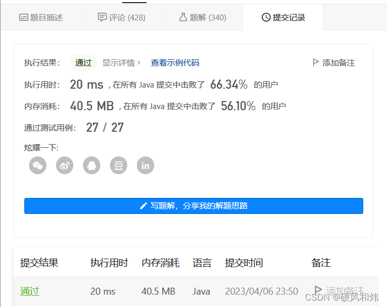
Task: Click the 执行用时 column header
Action: coord(109,263)
